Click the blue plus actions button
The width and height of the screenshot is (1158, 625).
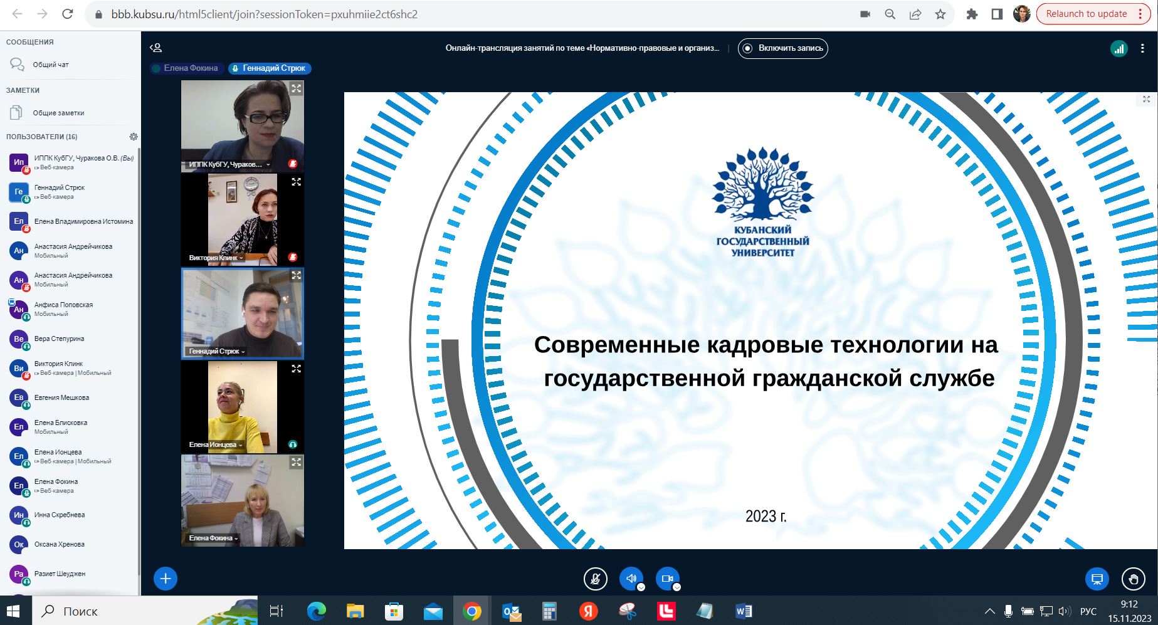[166, 579]
